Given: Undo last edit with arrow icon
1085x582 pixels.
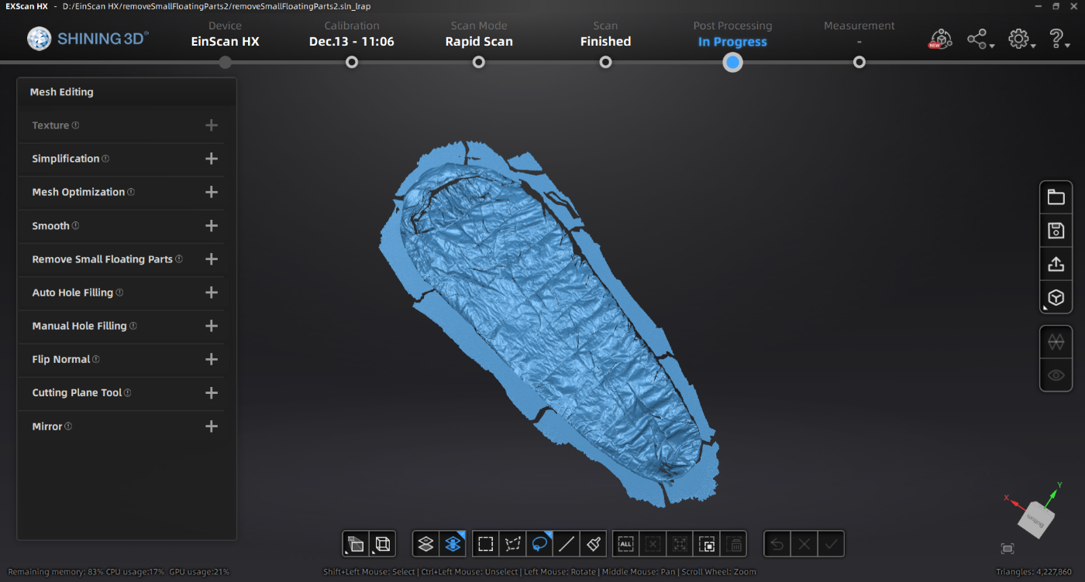Looking at the screenshot, I should (x=777, y=544).
